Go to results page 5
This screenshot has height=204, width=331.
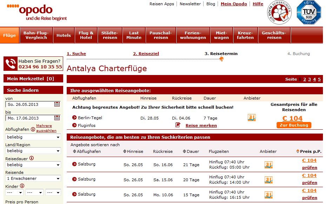point(319,79)
